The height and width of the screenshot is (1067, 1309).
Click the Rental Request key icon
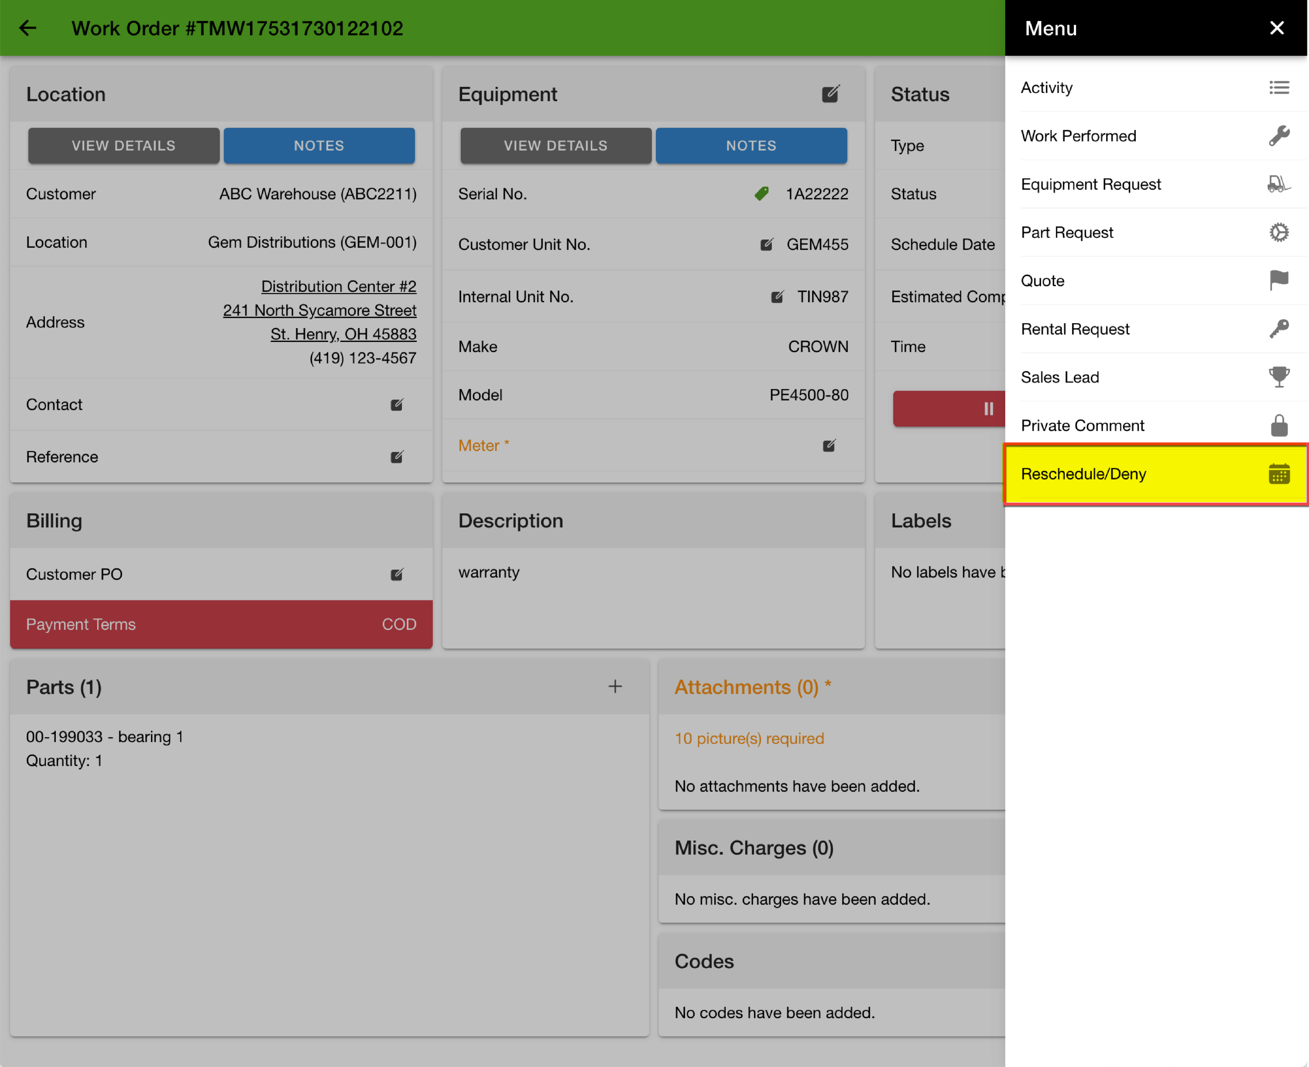pos(1279,329)
